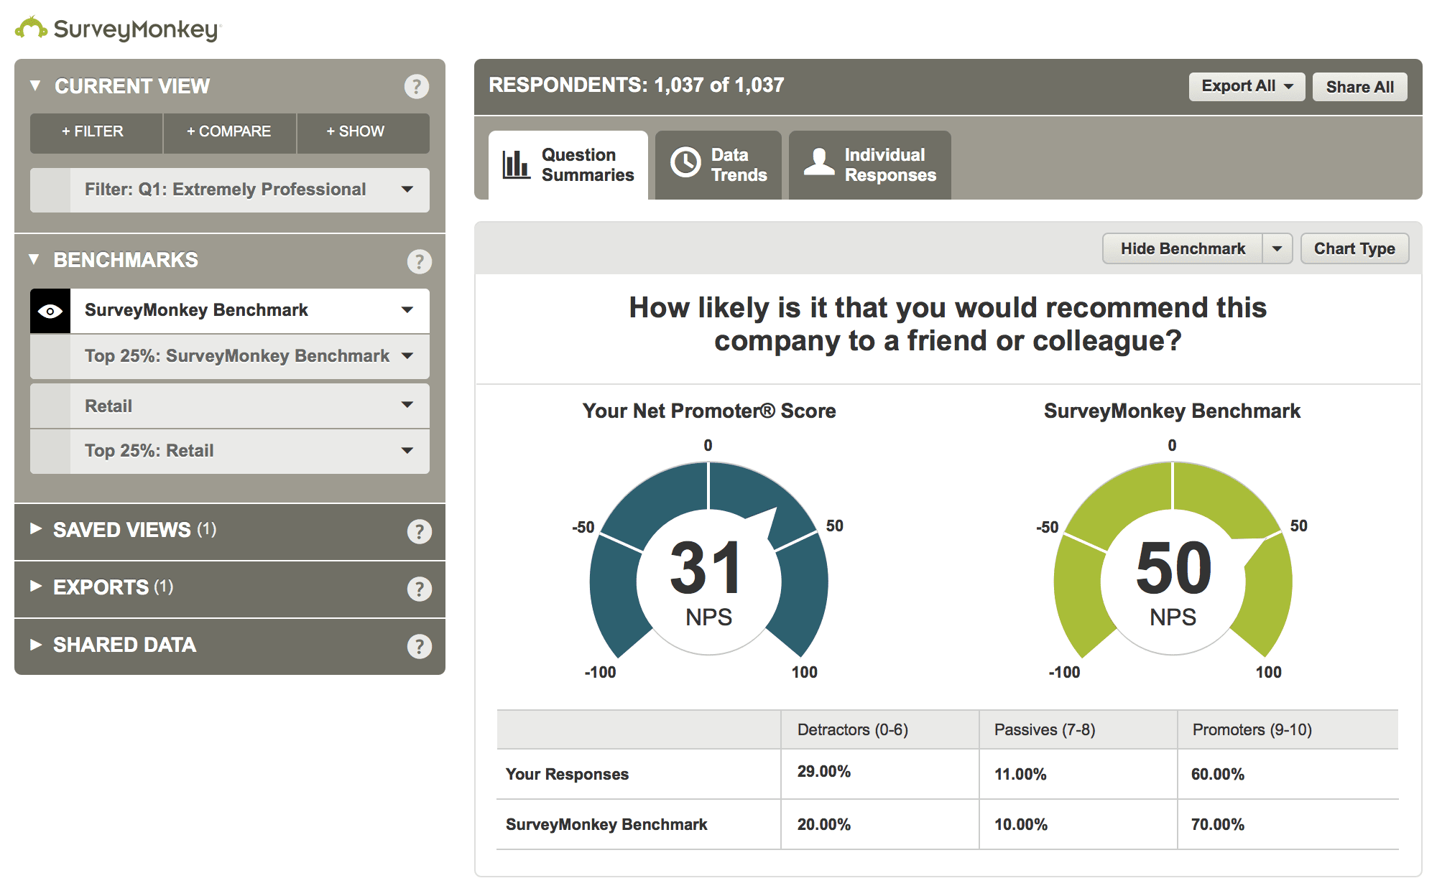The height and width of the screenshot is (896, 1437).
Task: Open help for Benchmarks section
Action: coord(419,261)
